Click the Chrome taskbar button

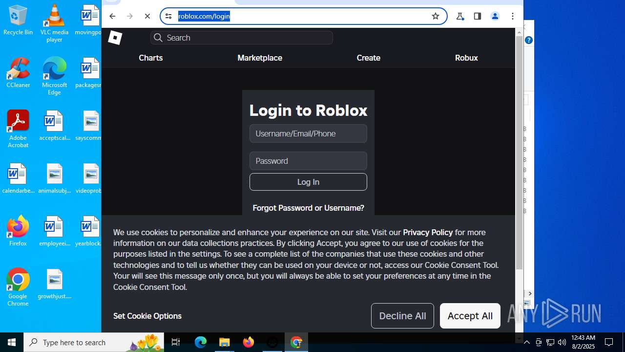tap(296, 342)
